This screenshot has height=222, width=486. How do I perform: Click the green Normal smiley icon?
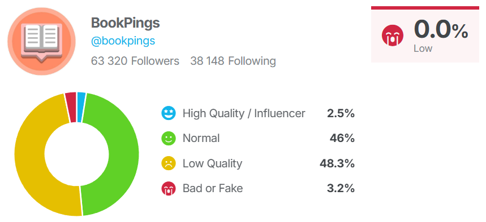[x=169, y=138]
